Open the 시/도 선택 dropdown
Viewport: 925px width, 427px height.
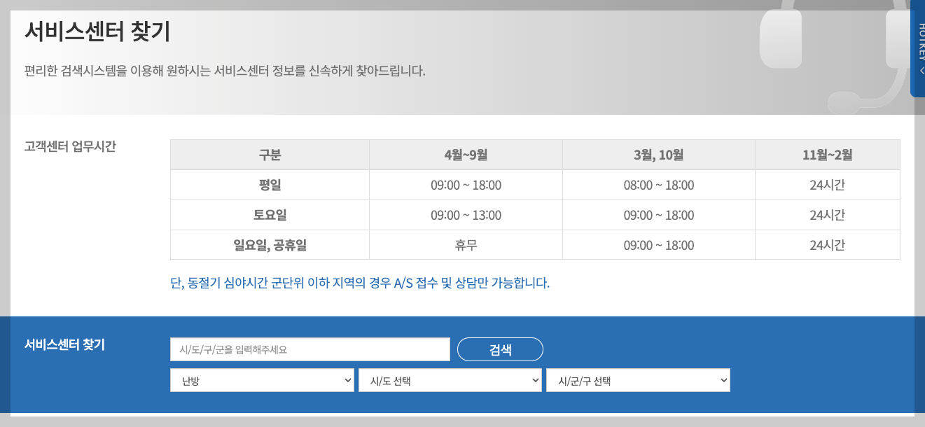click(450, 380)
